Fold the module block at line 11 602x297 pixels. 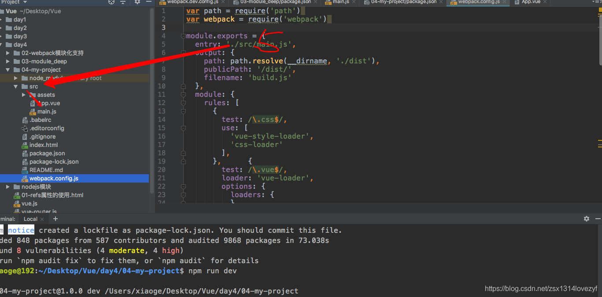[x=184, y=95]
